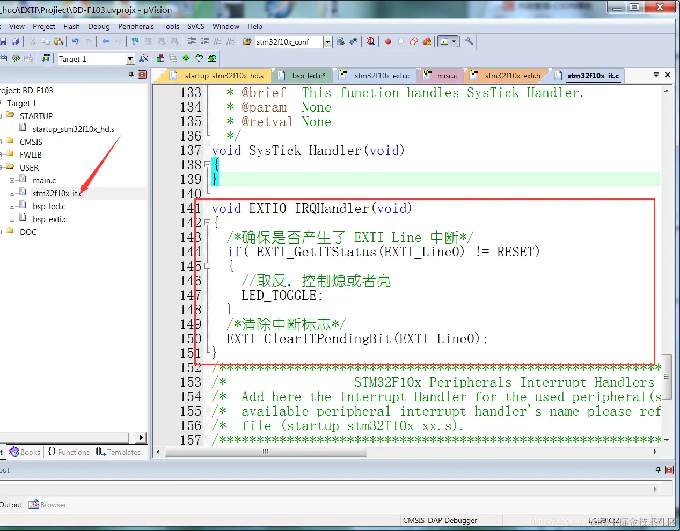Expand stm32f10x_it.c node in project tree
Image resolution: width=680 pixels, height=531 pixels.
pos(12,194)
